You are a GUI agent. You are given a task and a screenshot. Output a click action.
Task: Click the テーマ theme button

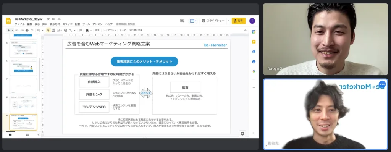(x=123, y=30)
